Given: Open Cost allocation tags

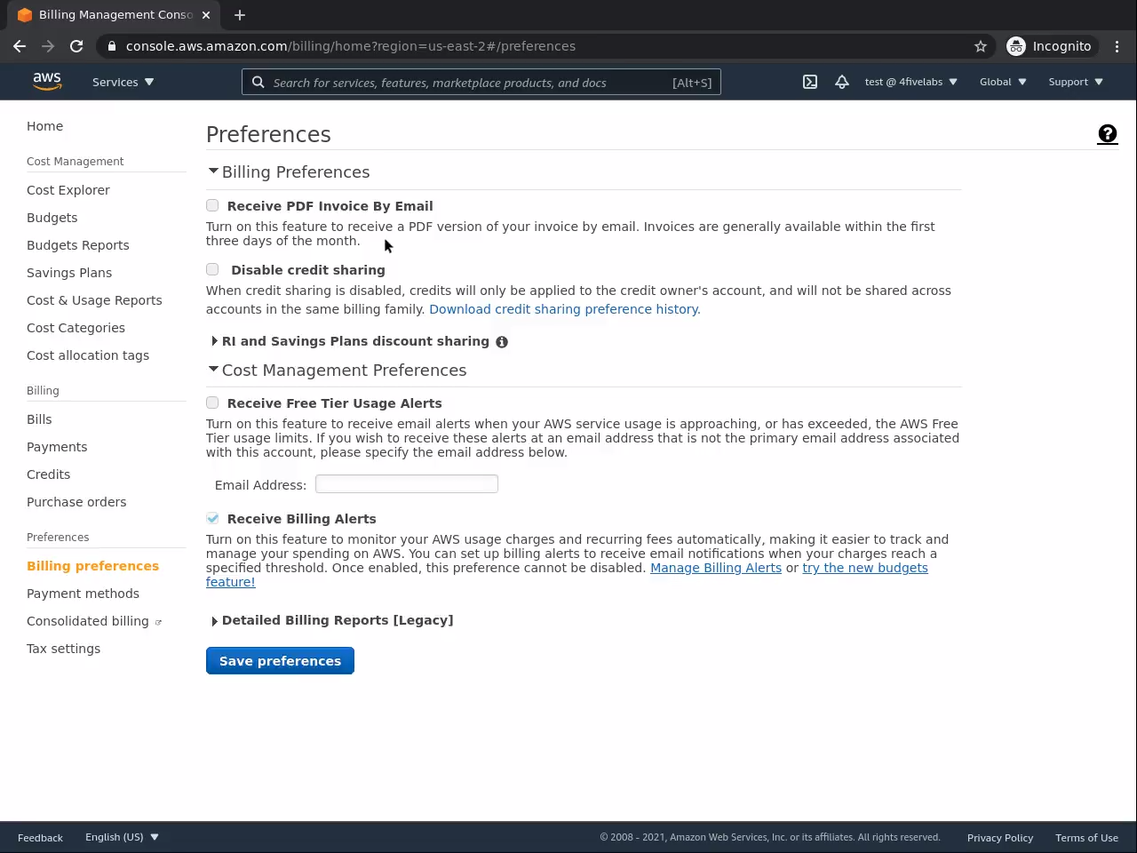Looking at the screenshot, I should (88, 355).
